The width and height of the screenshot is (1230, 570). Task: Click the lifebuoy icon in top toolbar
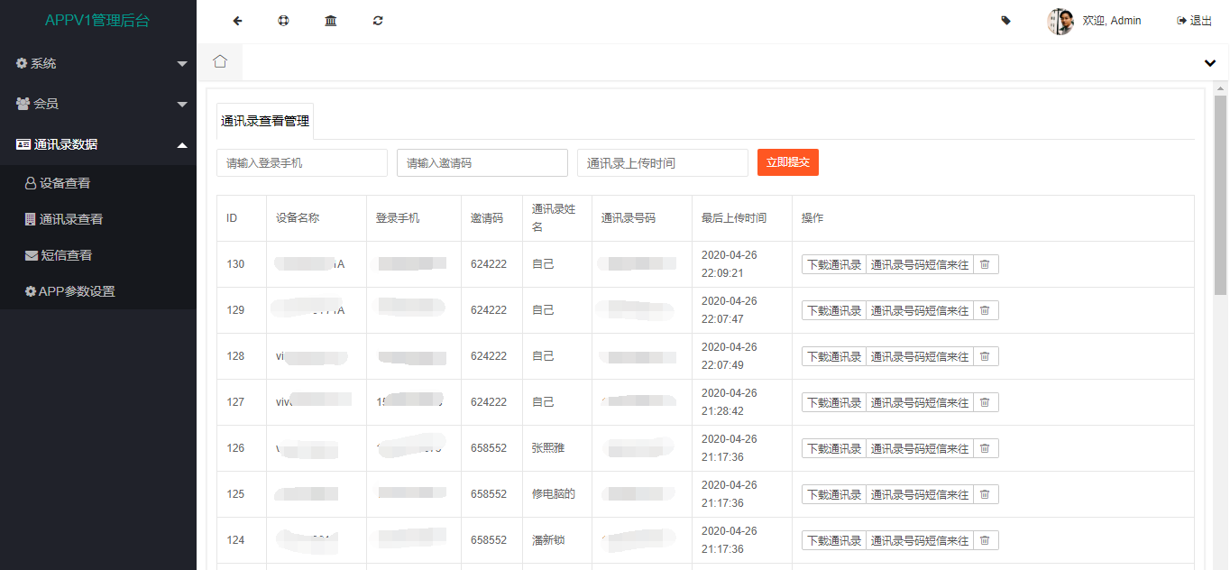tap(283, 21)
